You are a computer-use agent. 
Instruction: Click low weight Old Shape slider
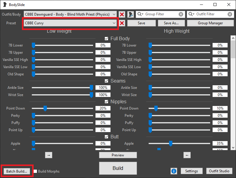point(62,74)
